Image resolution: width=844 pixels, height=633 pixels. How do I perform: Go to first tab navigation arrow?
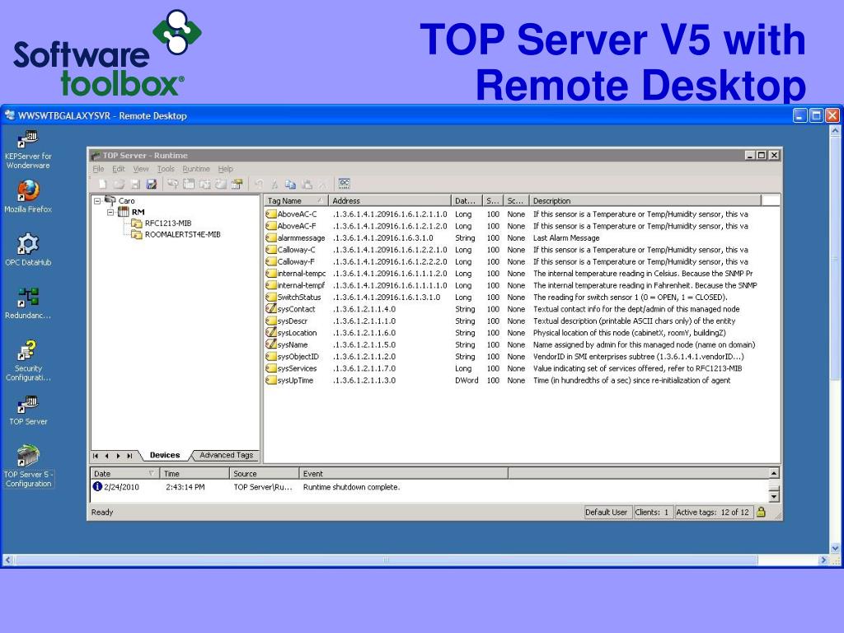[96, 456]
